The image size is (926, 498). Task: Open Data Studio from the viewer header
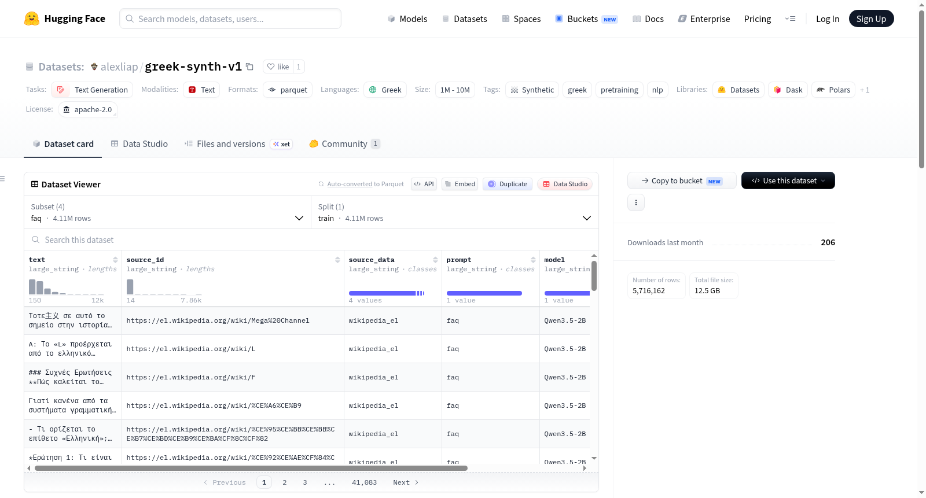(565, 184)
